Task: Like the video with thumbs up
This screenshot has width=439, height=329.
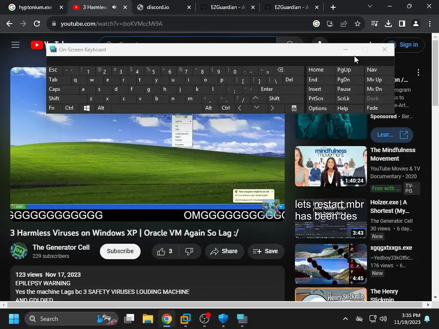Action: tap(165, 251)
